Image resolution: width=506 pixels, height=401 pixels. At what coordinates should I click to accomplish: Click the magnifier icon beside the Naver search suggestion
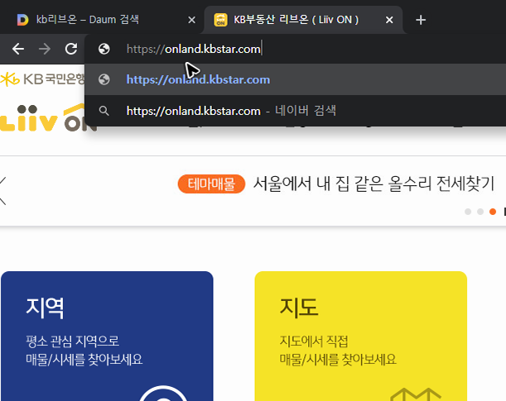pos(104,111)
